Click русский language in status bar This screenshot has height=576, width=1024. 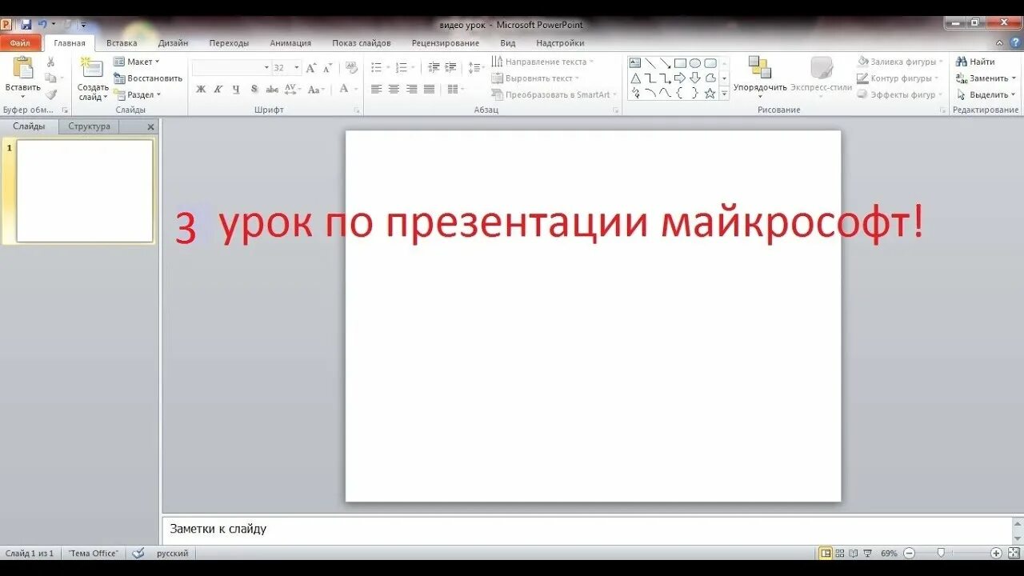(x=173, y=553)
